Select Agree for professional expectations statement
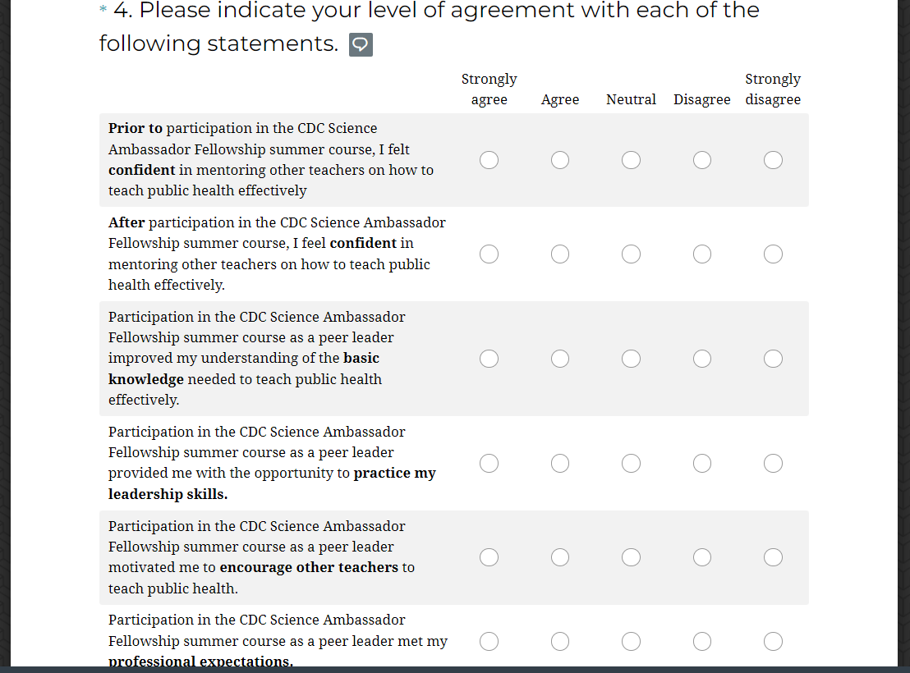The width and height of the screenshot is (910, 673). tap(560, 641)
